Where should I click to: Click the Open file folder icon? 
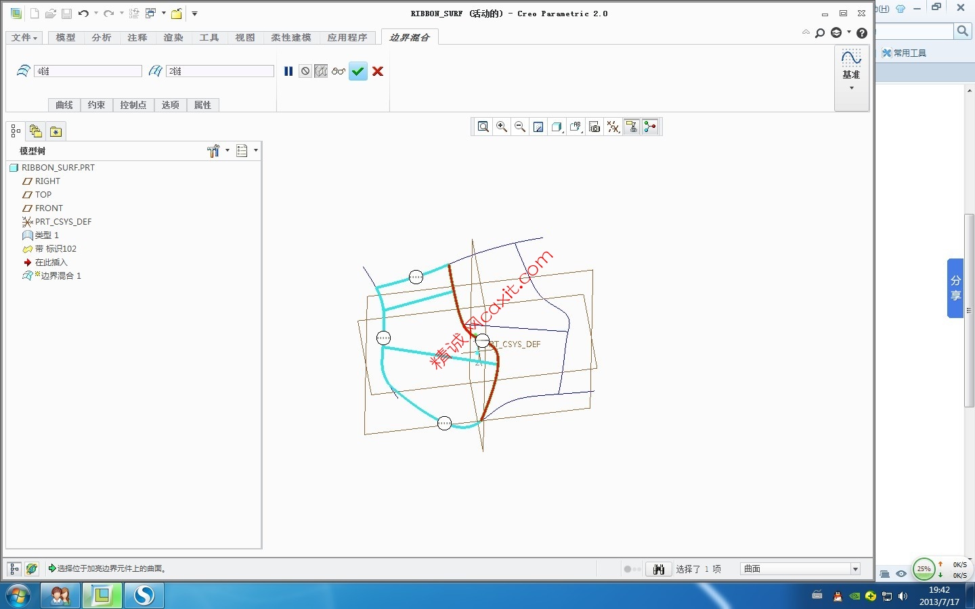51,14
